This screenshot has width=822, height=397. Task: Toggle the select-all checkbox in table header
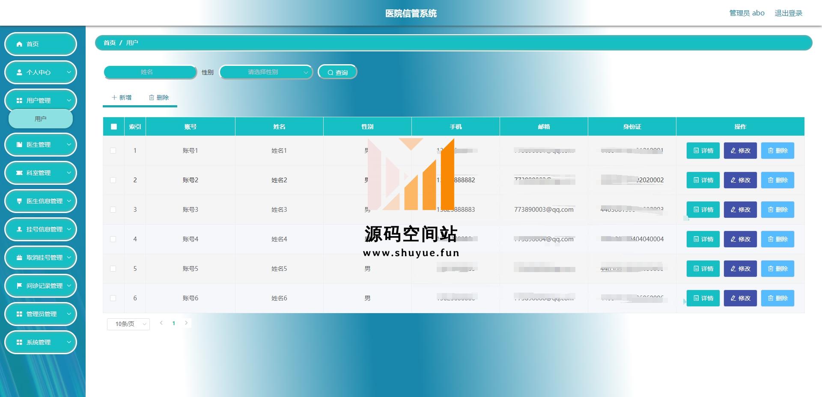point(113,127)
